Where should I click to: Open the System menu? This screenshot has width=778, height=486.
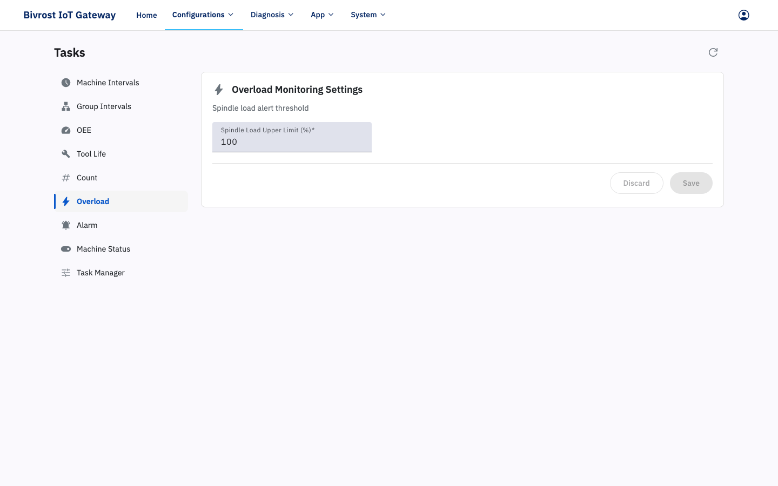pyautogui.click(x=369, y=15)
